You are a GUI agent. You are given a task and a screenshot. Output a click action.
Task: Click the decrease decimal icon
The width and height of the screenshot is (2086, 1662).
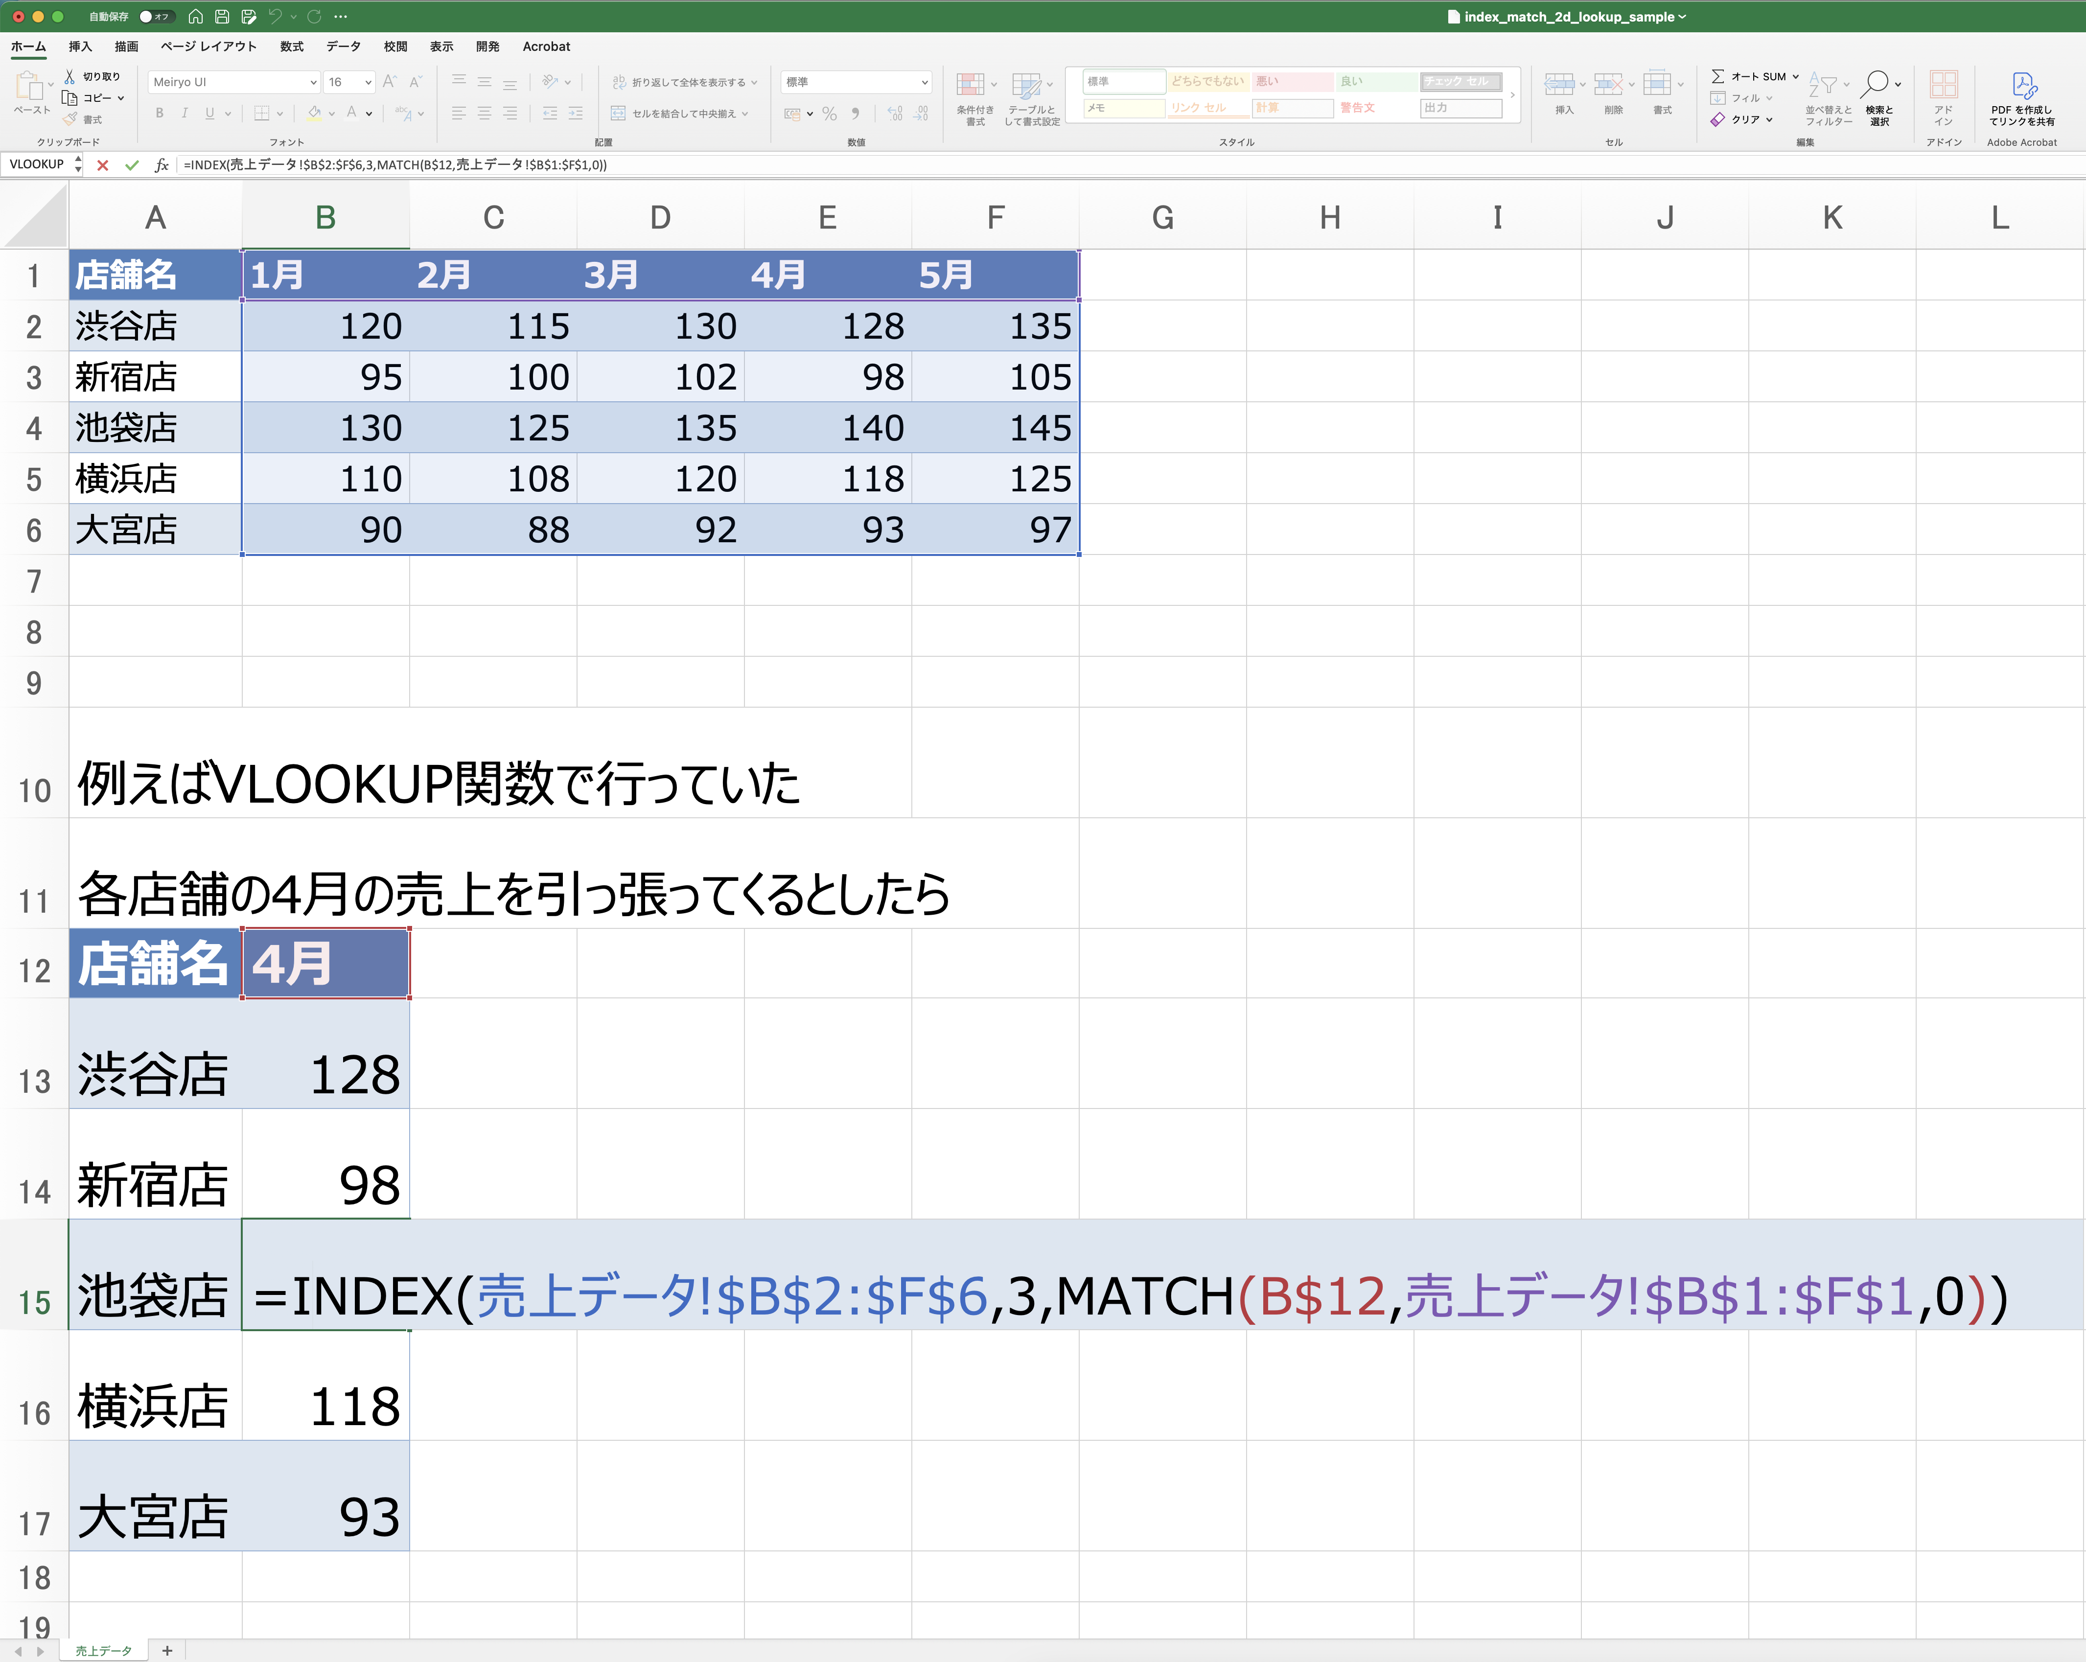click(x=922, y=113)
